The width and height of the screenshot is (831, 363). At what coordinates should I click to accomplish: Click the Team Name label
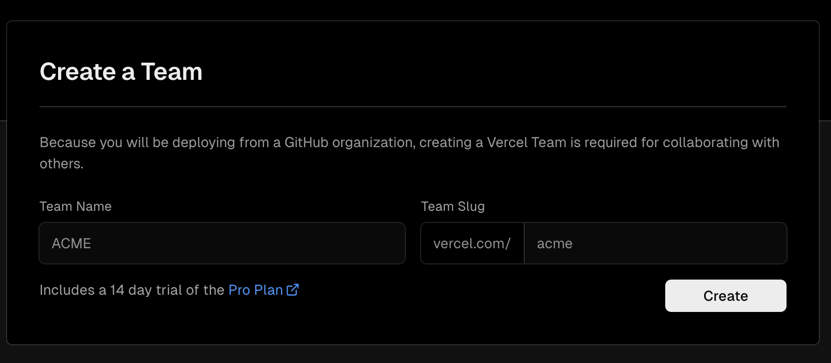(76, 206)
